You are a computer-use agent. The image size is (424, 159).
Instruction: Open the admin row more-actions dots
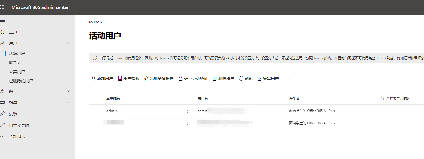click(x=187, y=111)
